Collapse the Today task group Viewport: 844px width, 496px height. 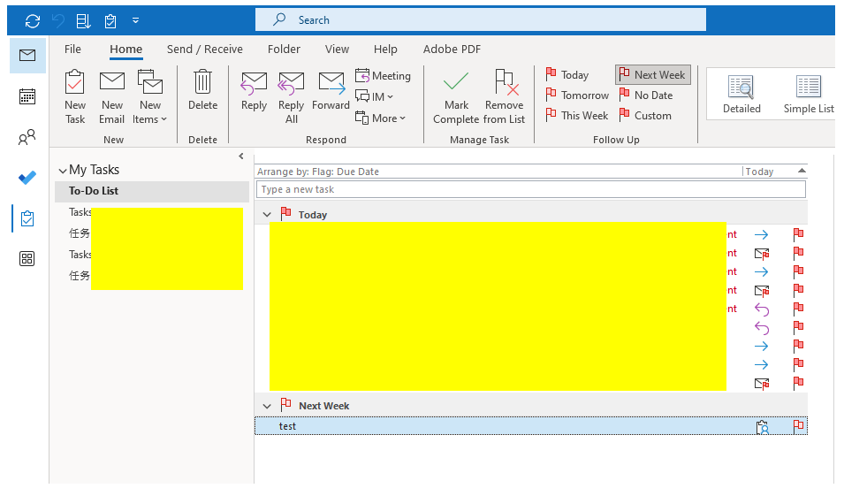(266, 214)
